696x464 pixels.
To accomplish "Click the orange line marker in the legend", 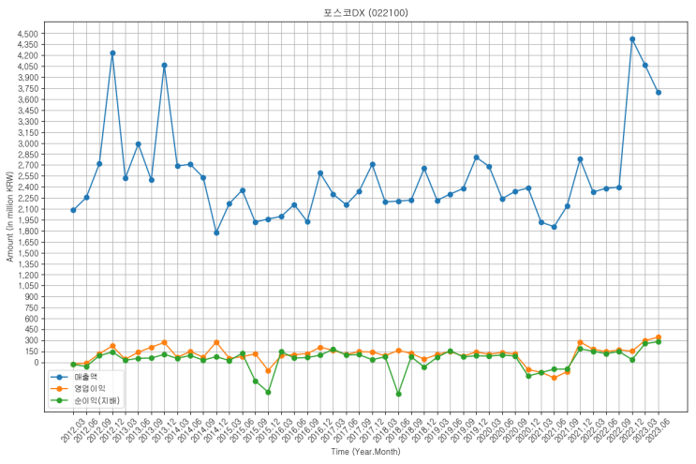I will (x=59, y=389).
